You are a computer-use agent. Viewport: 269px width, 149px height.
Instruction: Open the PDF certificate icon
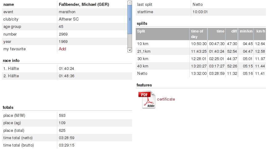click(148, 100)
